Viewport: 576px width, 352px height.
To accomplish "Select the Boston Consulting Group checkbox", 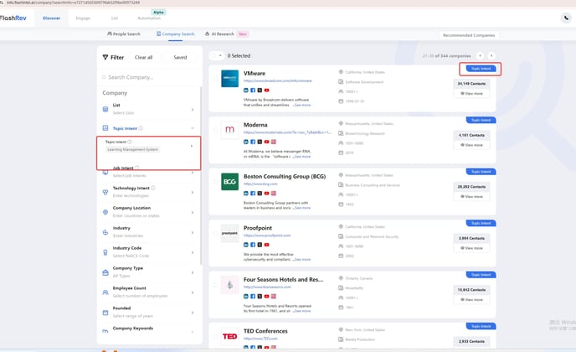I will coord(215,181).
